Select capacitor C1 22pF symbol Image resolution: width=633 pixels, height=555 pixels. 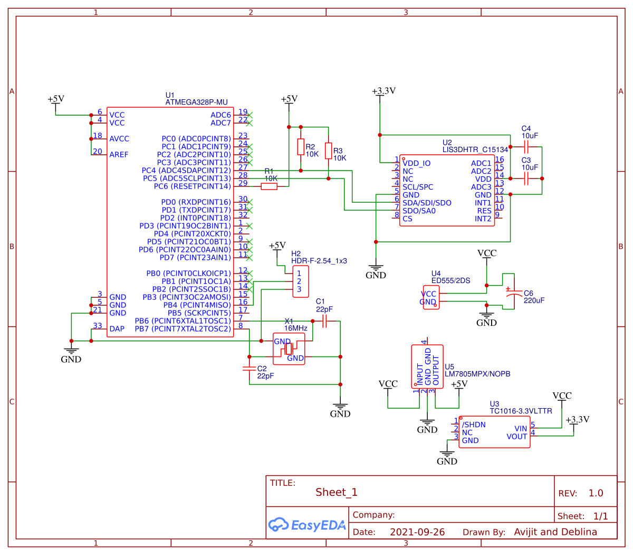click(x=324, y=321)
